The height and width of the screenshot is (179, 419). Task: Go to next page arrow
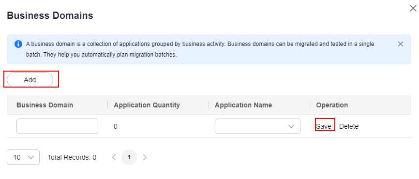coord(145,157)
